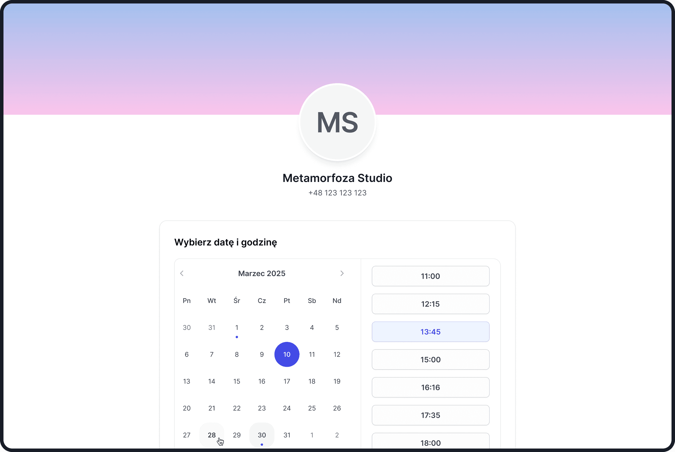675x452 pixels.
Task: Go to next month arrow
Action: pos(342,274)
